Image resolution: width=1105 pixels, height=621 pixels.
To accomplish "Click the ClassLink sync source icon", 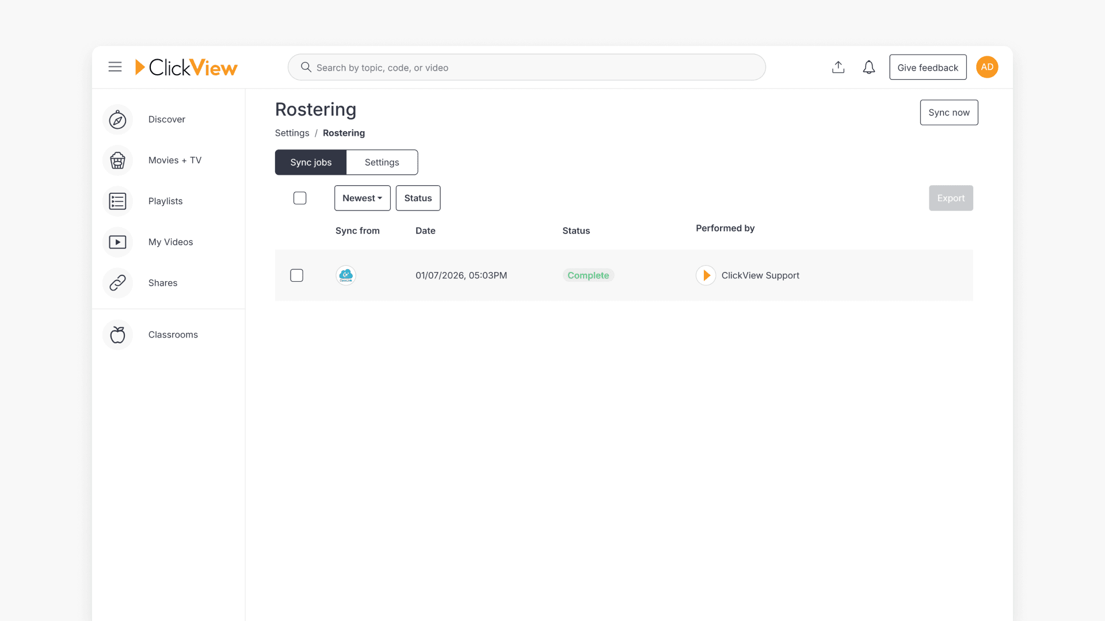I will 345,275.
